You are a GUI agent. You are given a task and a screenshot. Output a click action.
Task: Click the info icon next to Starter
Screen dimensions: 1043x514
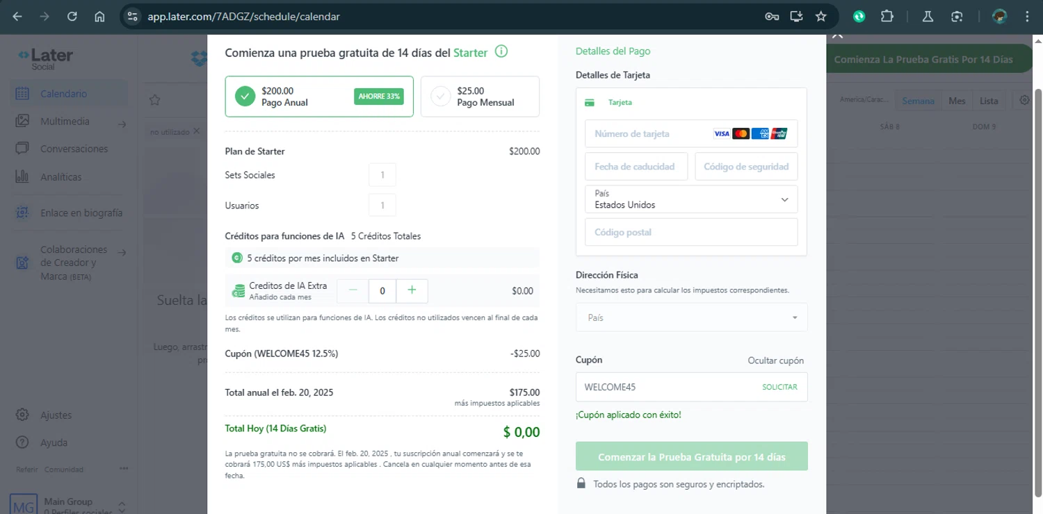coord(501,52)
